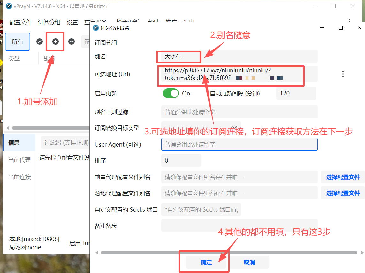Close the 订阅分组设置 dialog
The width and height of the screenshot is (365, 273).
(359, 28)
